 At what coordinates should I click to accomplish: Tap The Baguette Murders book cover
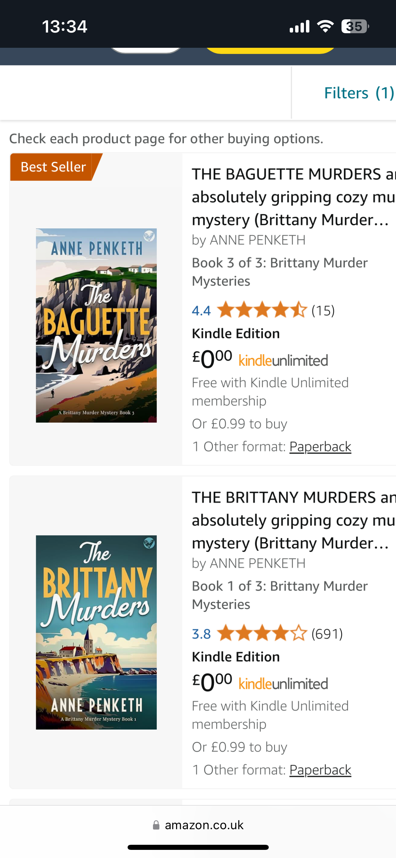point(96,325)
